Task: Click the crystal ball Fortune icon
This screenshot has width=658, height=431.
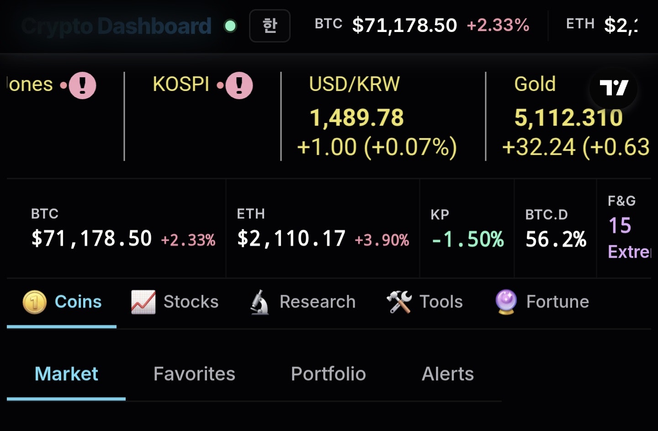Action: coord(505,302)
